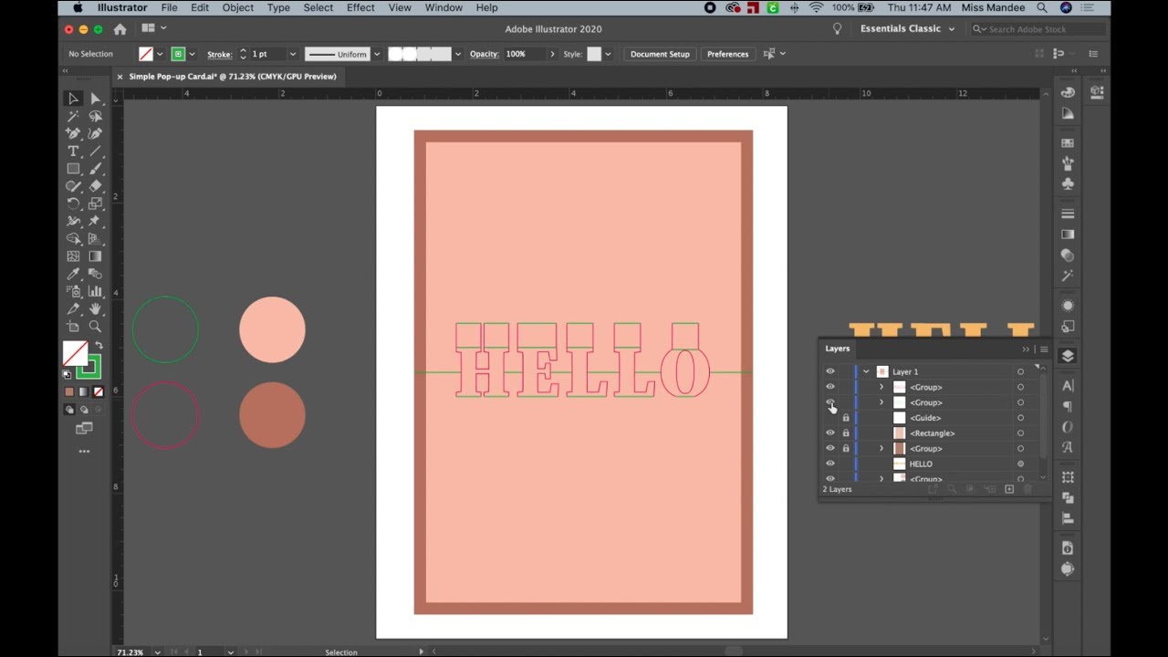Select the Selection (black arrow) tool
The width and height of the screenshot is (1168, 657).
pyautogui.click(x=73, y=99)
